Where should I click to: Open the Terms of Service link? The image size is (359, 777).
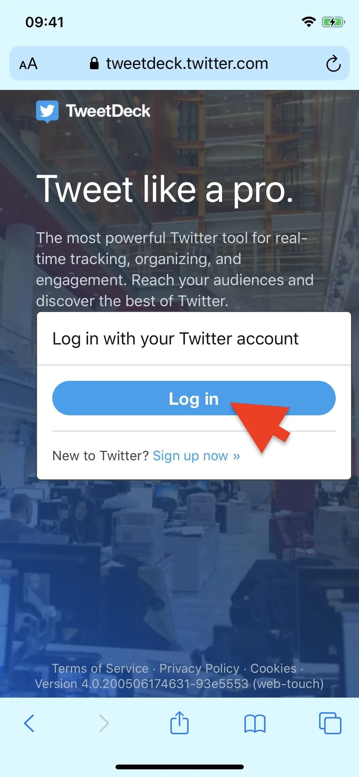[x=100, y=669]
